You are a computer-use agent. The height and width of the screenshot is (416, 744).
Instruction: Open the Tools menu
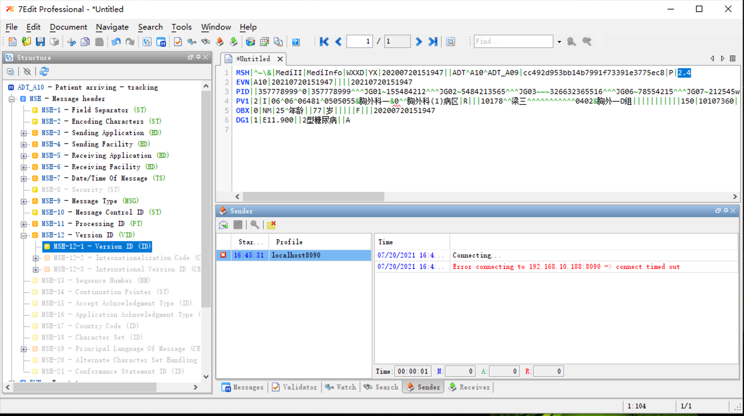(x=181, y=27)
